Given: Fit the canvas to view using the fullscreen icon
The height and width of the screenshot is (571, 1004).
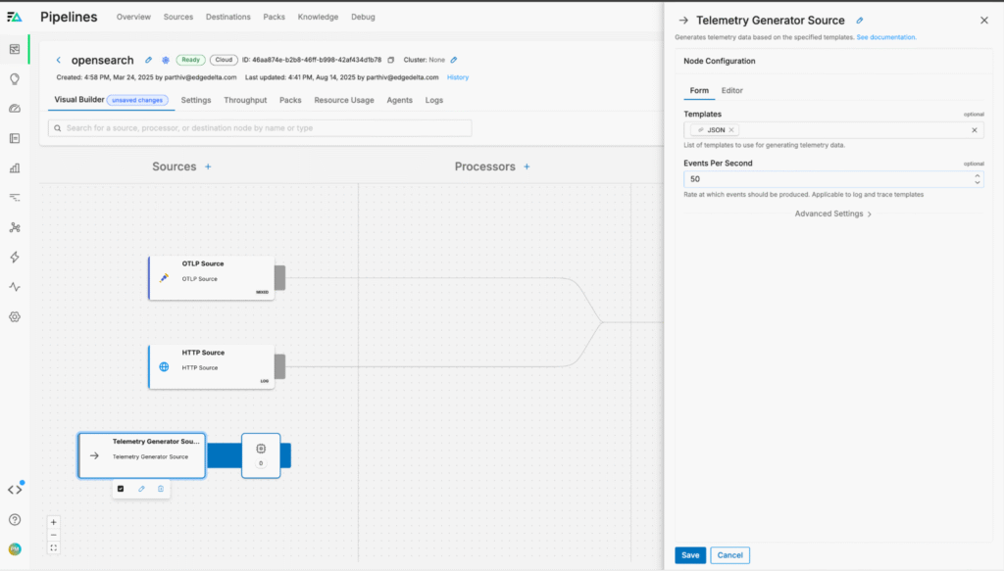Looking at the screenshot, I should (54, 547).
